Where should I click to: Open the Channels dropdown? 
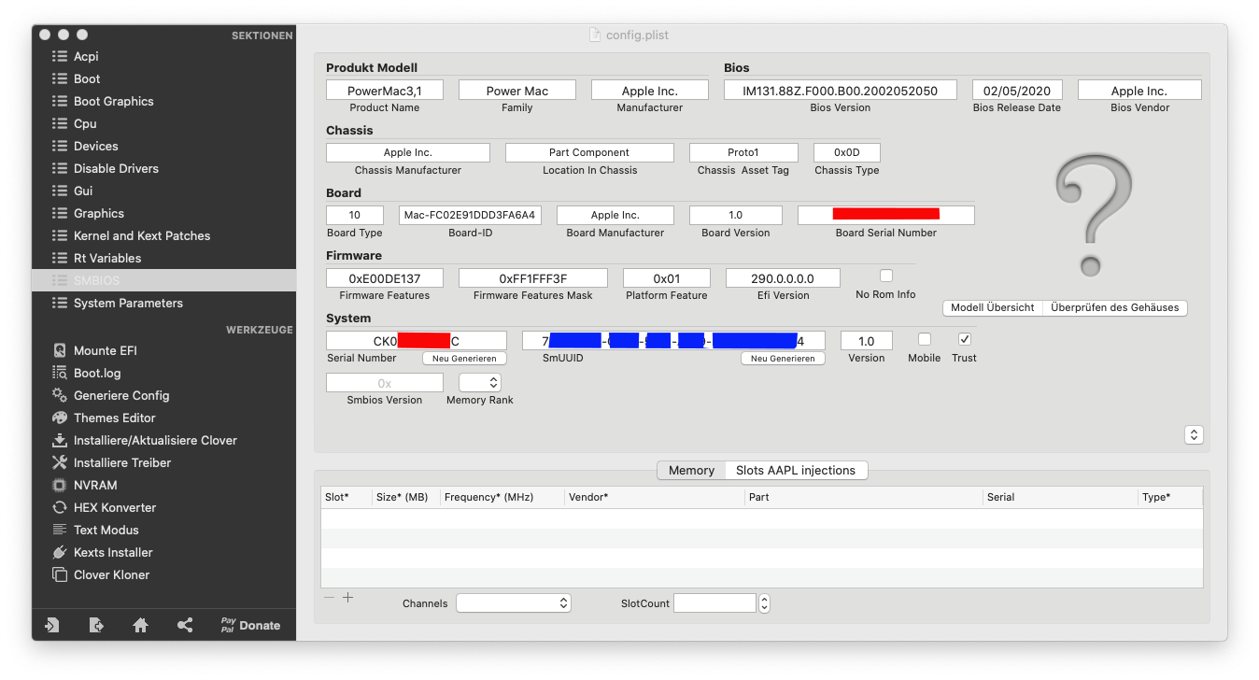click(514, 603)
